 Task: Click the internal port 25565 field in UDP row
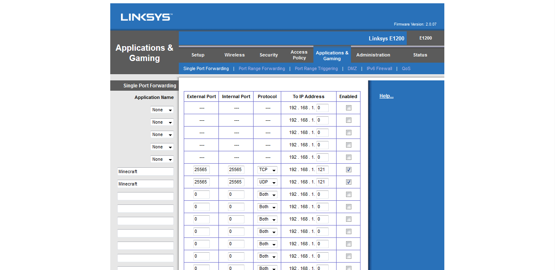(x=236, y=182)
